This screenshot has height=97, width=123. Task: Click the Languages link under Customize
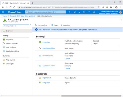pos(46,83)
